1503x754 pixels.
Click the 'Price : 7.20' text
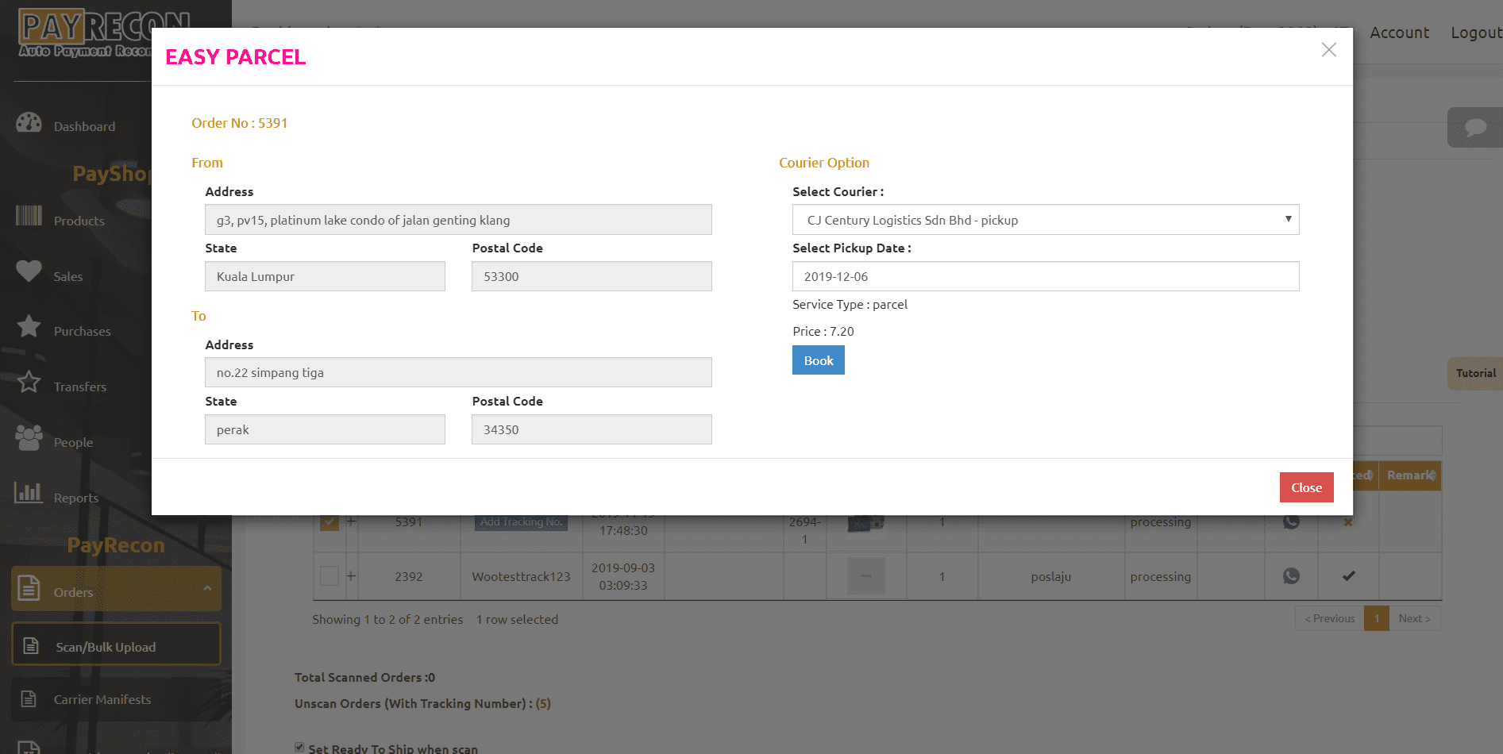(823, 331)
